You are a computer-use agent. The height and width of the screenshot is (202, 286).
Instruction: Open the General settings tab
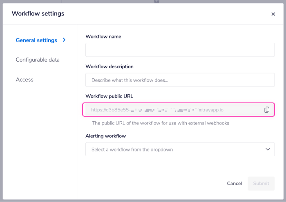[x=36, y=40]
